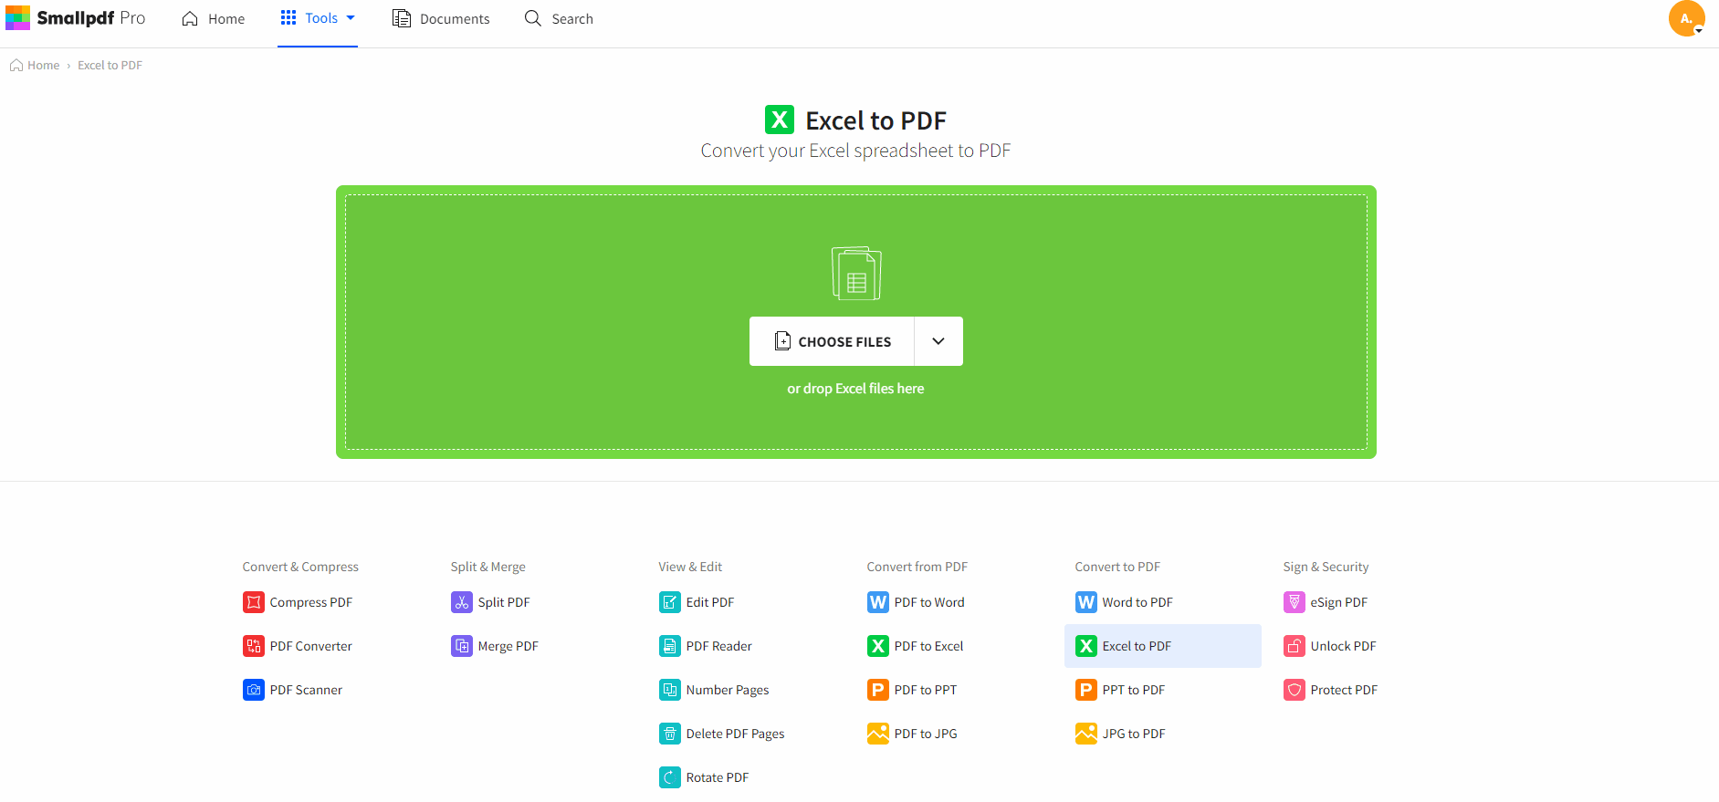Select the Merge PDF icon

(461, 646)
